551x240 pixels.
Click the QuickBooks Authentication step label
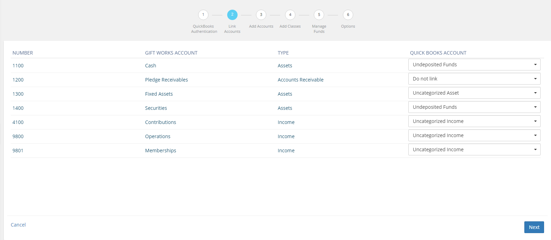[204, 29]
